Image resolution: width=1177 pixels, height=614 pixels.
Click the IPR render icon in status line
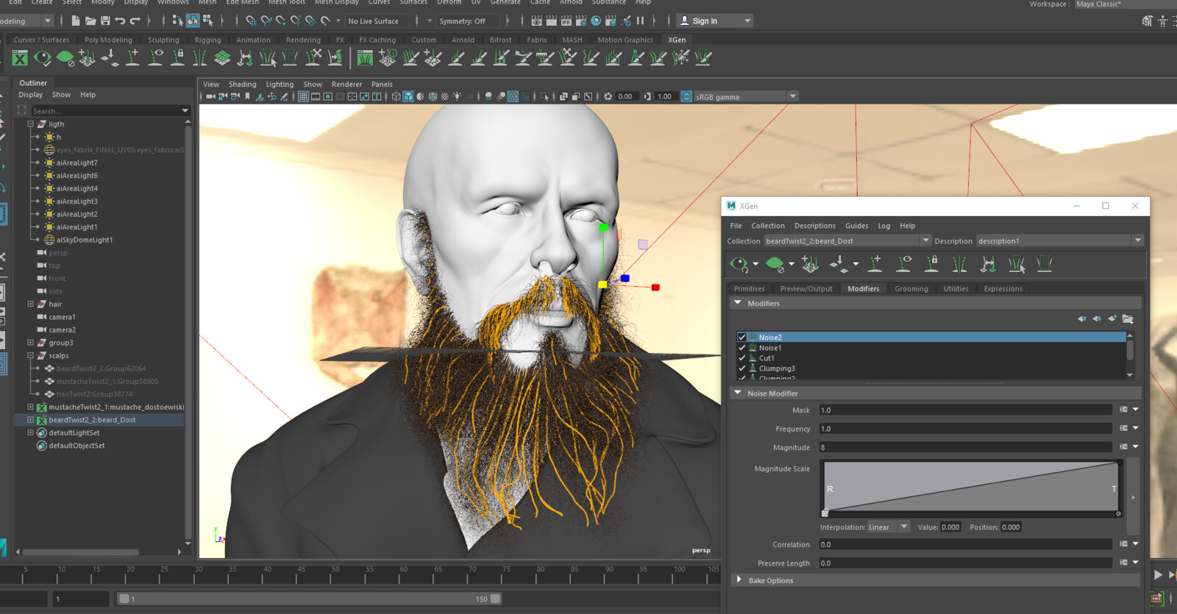tap(566, 21)
